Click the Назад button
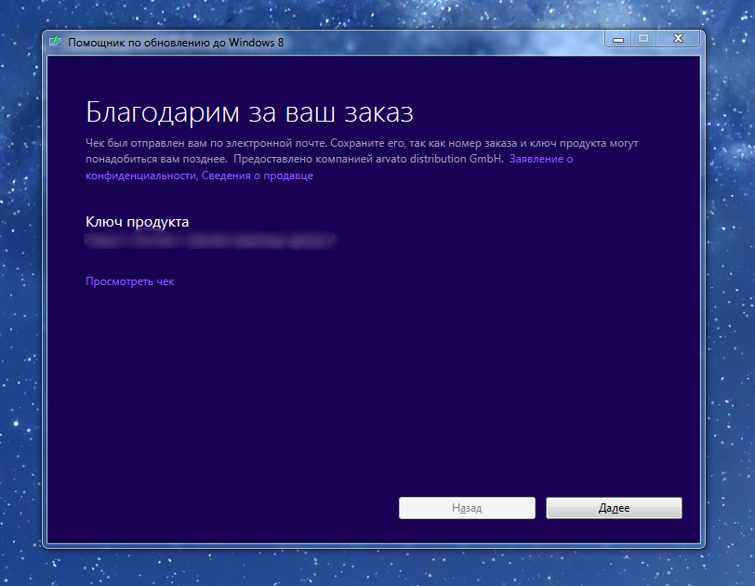The image size is (755, 586). point(467,508)
